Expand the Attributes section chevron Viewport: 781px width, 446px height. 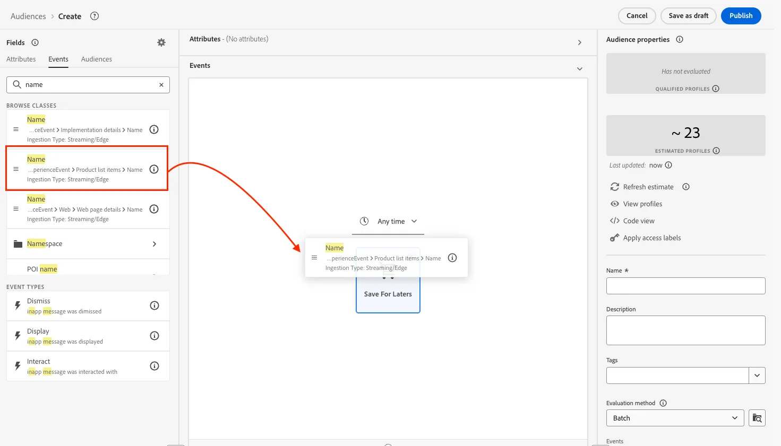(580, 42)
